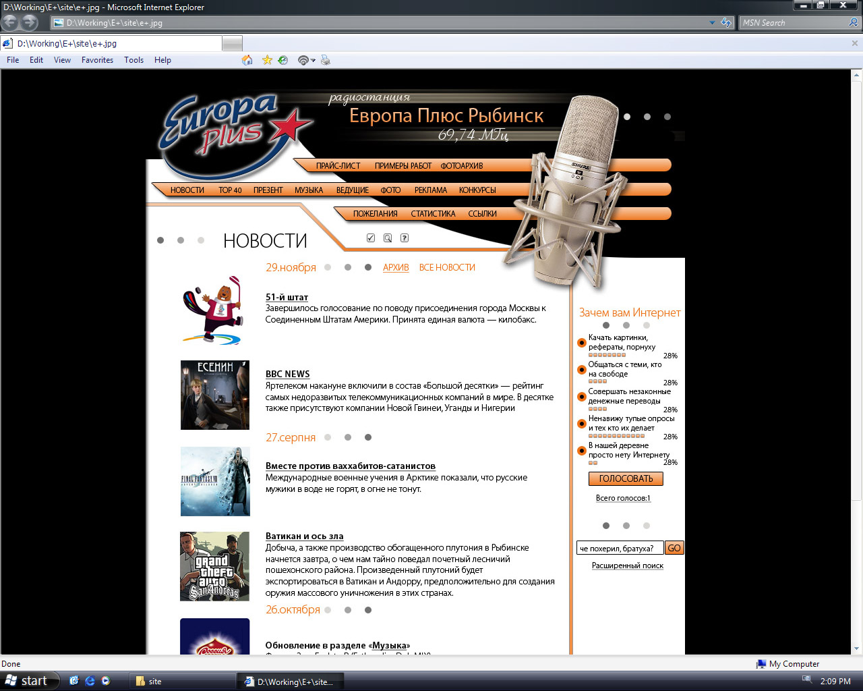The image size is (863, 691).
Task: Open a new blank browser tab
Action: [232, 44]
